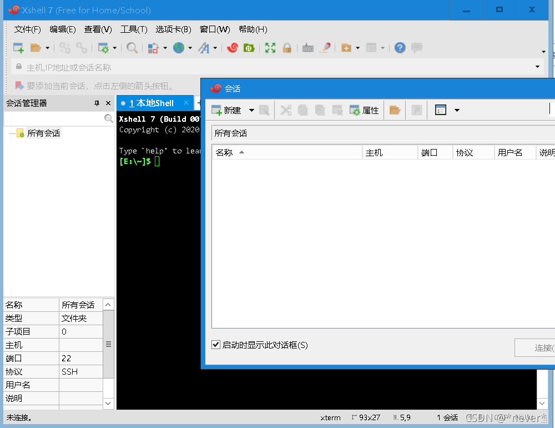
Task: Expand the dropdown next to the properties gear icon
Action: [x=114, y=48]
